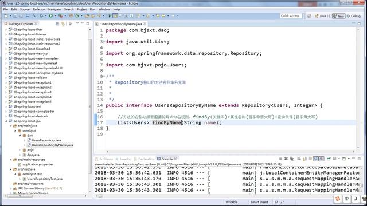This screenshot has height=206, width=367.
Task: Select UsersRepositoryTest.java in the tree
Action: coord(45,179)
